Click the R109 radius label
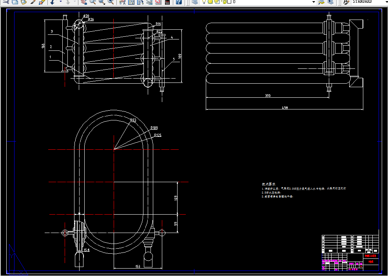 (154, 128)
